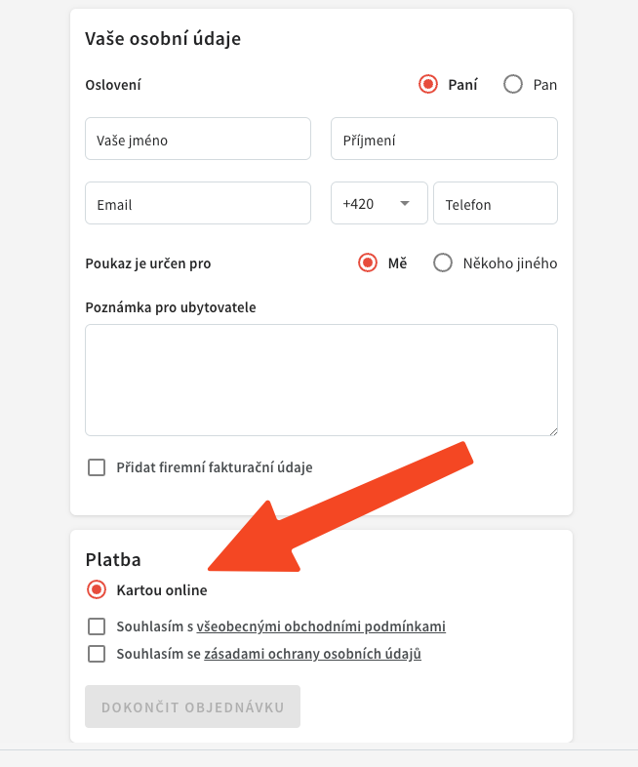Select the Paní salutation radio button

(428, 84)
